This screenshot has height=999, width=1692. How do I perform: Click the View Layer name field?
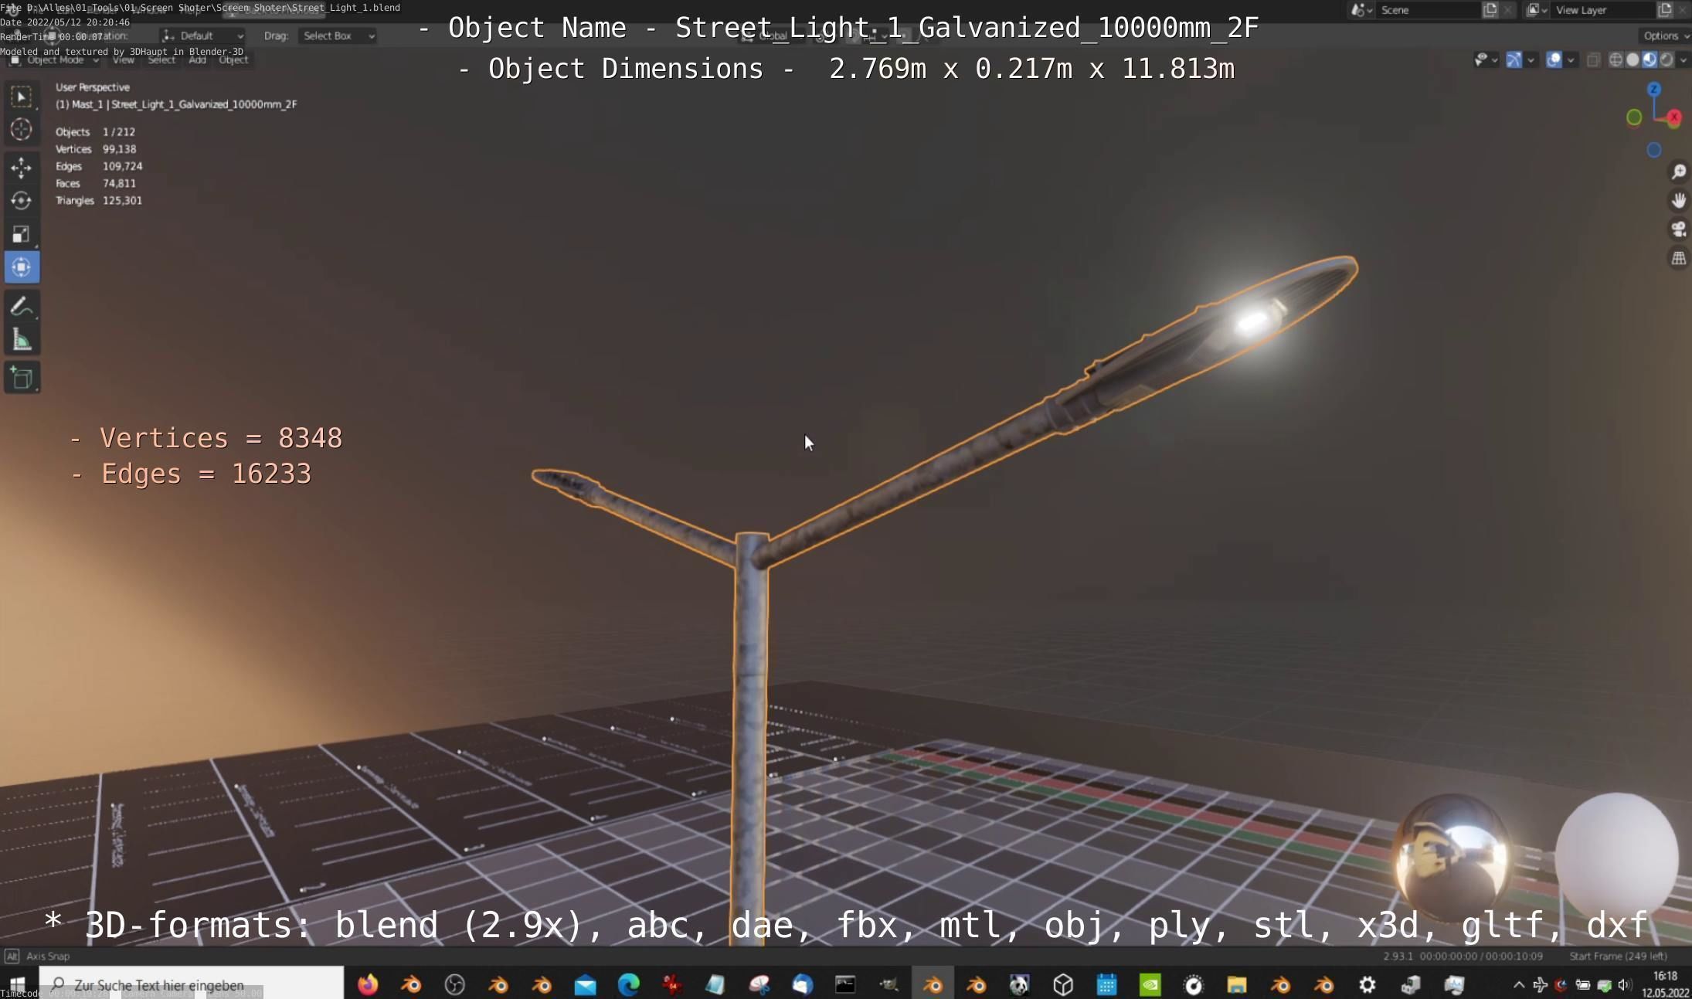(1604, 10)
